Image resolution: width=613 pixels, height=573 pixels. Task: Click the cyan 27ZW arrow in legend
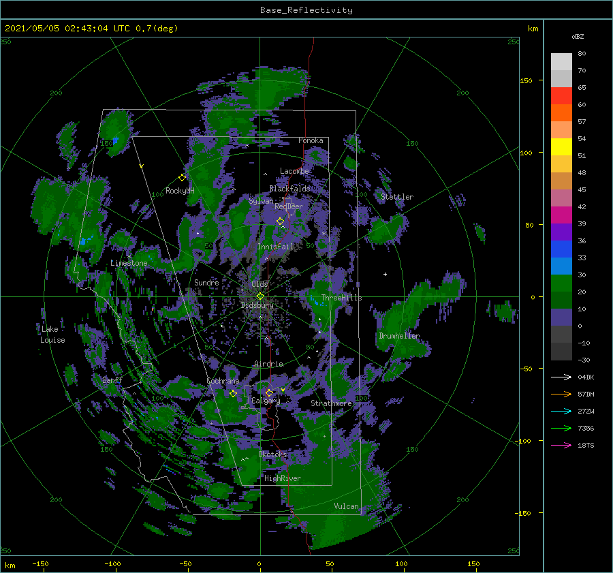(x=561, y=411)
